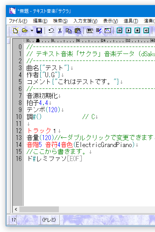This screenshot has height=232, width=155.
Task: Cut selection with scissors icon
Action: click(60, 31)
